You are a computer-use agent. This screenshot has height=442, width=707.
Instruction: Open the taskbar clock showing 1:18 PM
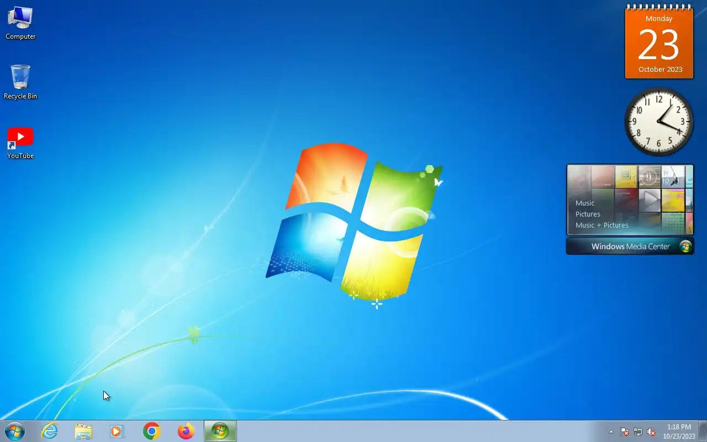pos(679,432)
